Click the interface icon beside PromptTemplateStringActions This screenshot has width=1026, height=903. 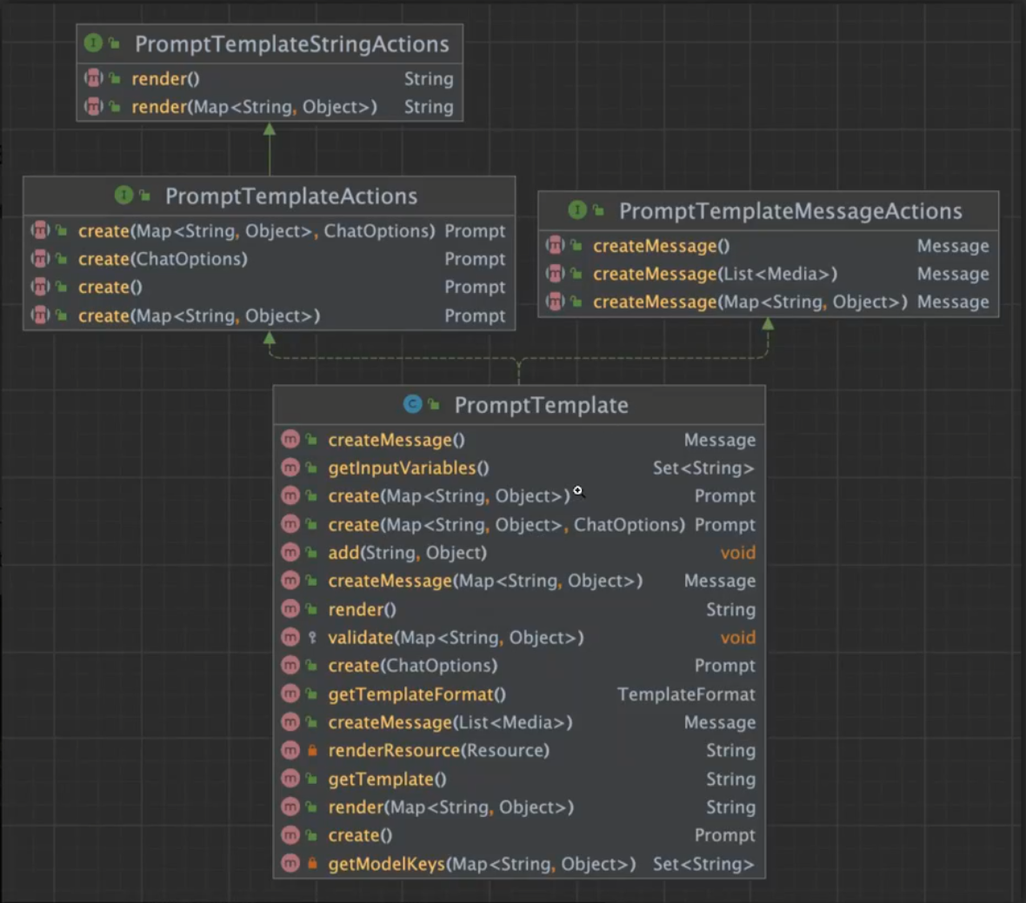pyautogui.click(x=93, y=43)
